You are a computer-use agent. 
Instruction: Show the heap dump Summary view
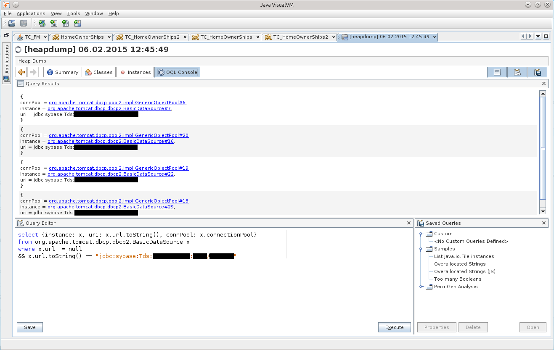tap(62, 72)
